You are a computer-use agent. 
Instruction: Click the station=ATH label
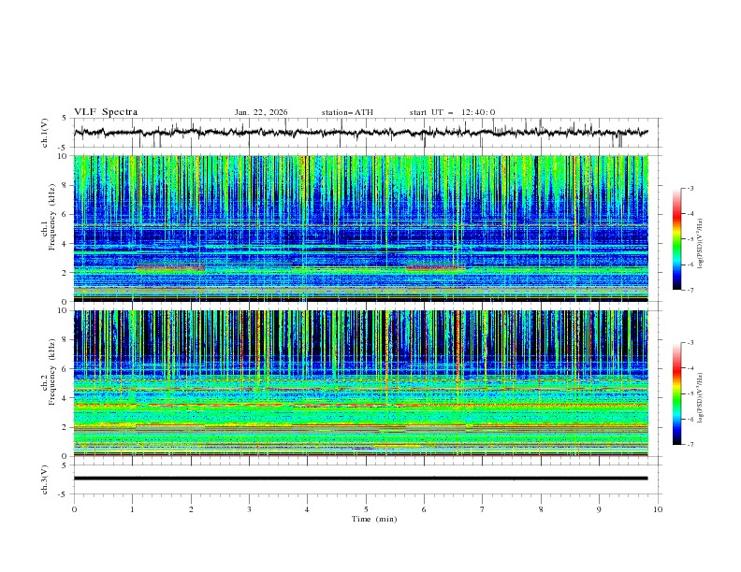(347, 112)
